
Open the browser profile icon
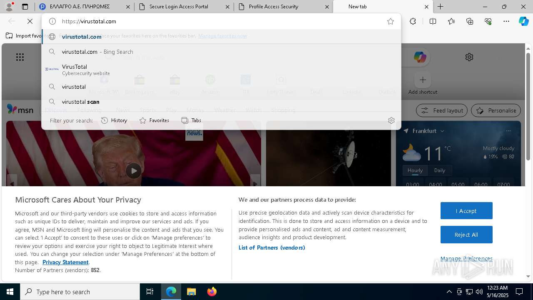(x=9, y=7)
